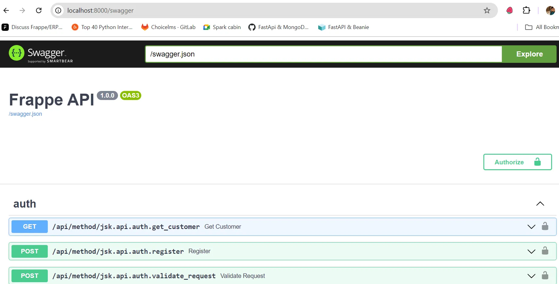Viewport: 559px width, 284px height.
Task: Open the browser extensions puzzle icon
Action: click(526, 11)
